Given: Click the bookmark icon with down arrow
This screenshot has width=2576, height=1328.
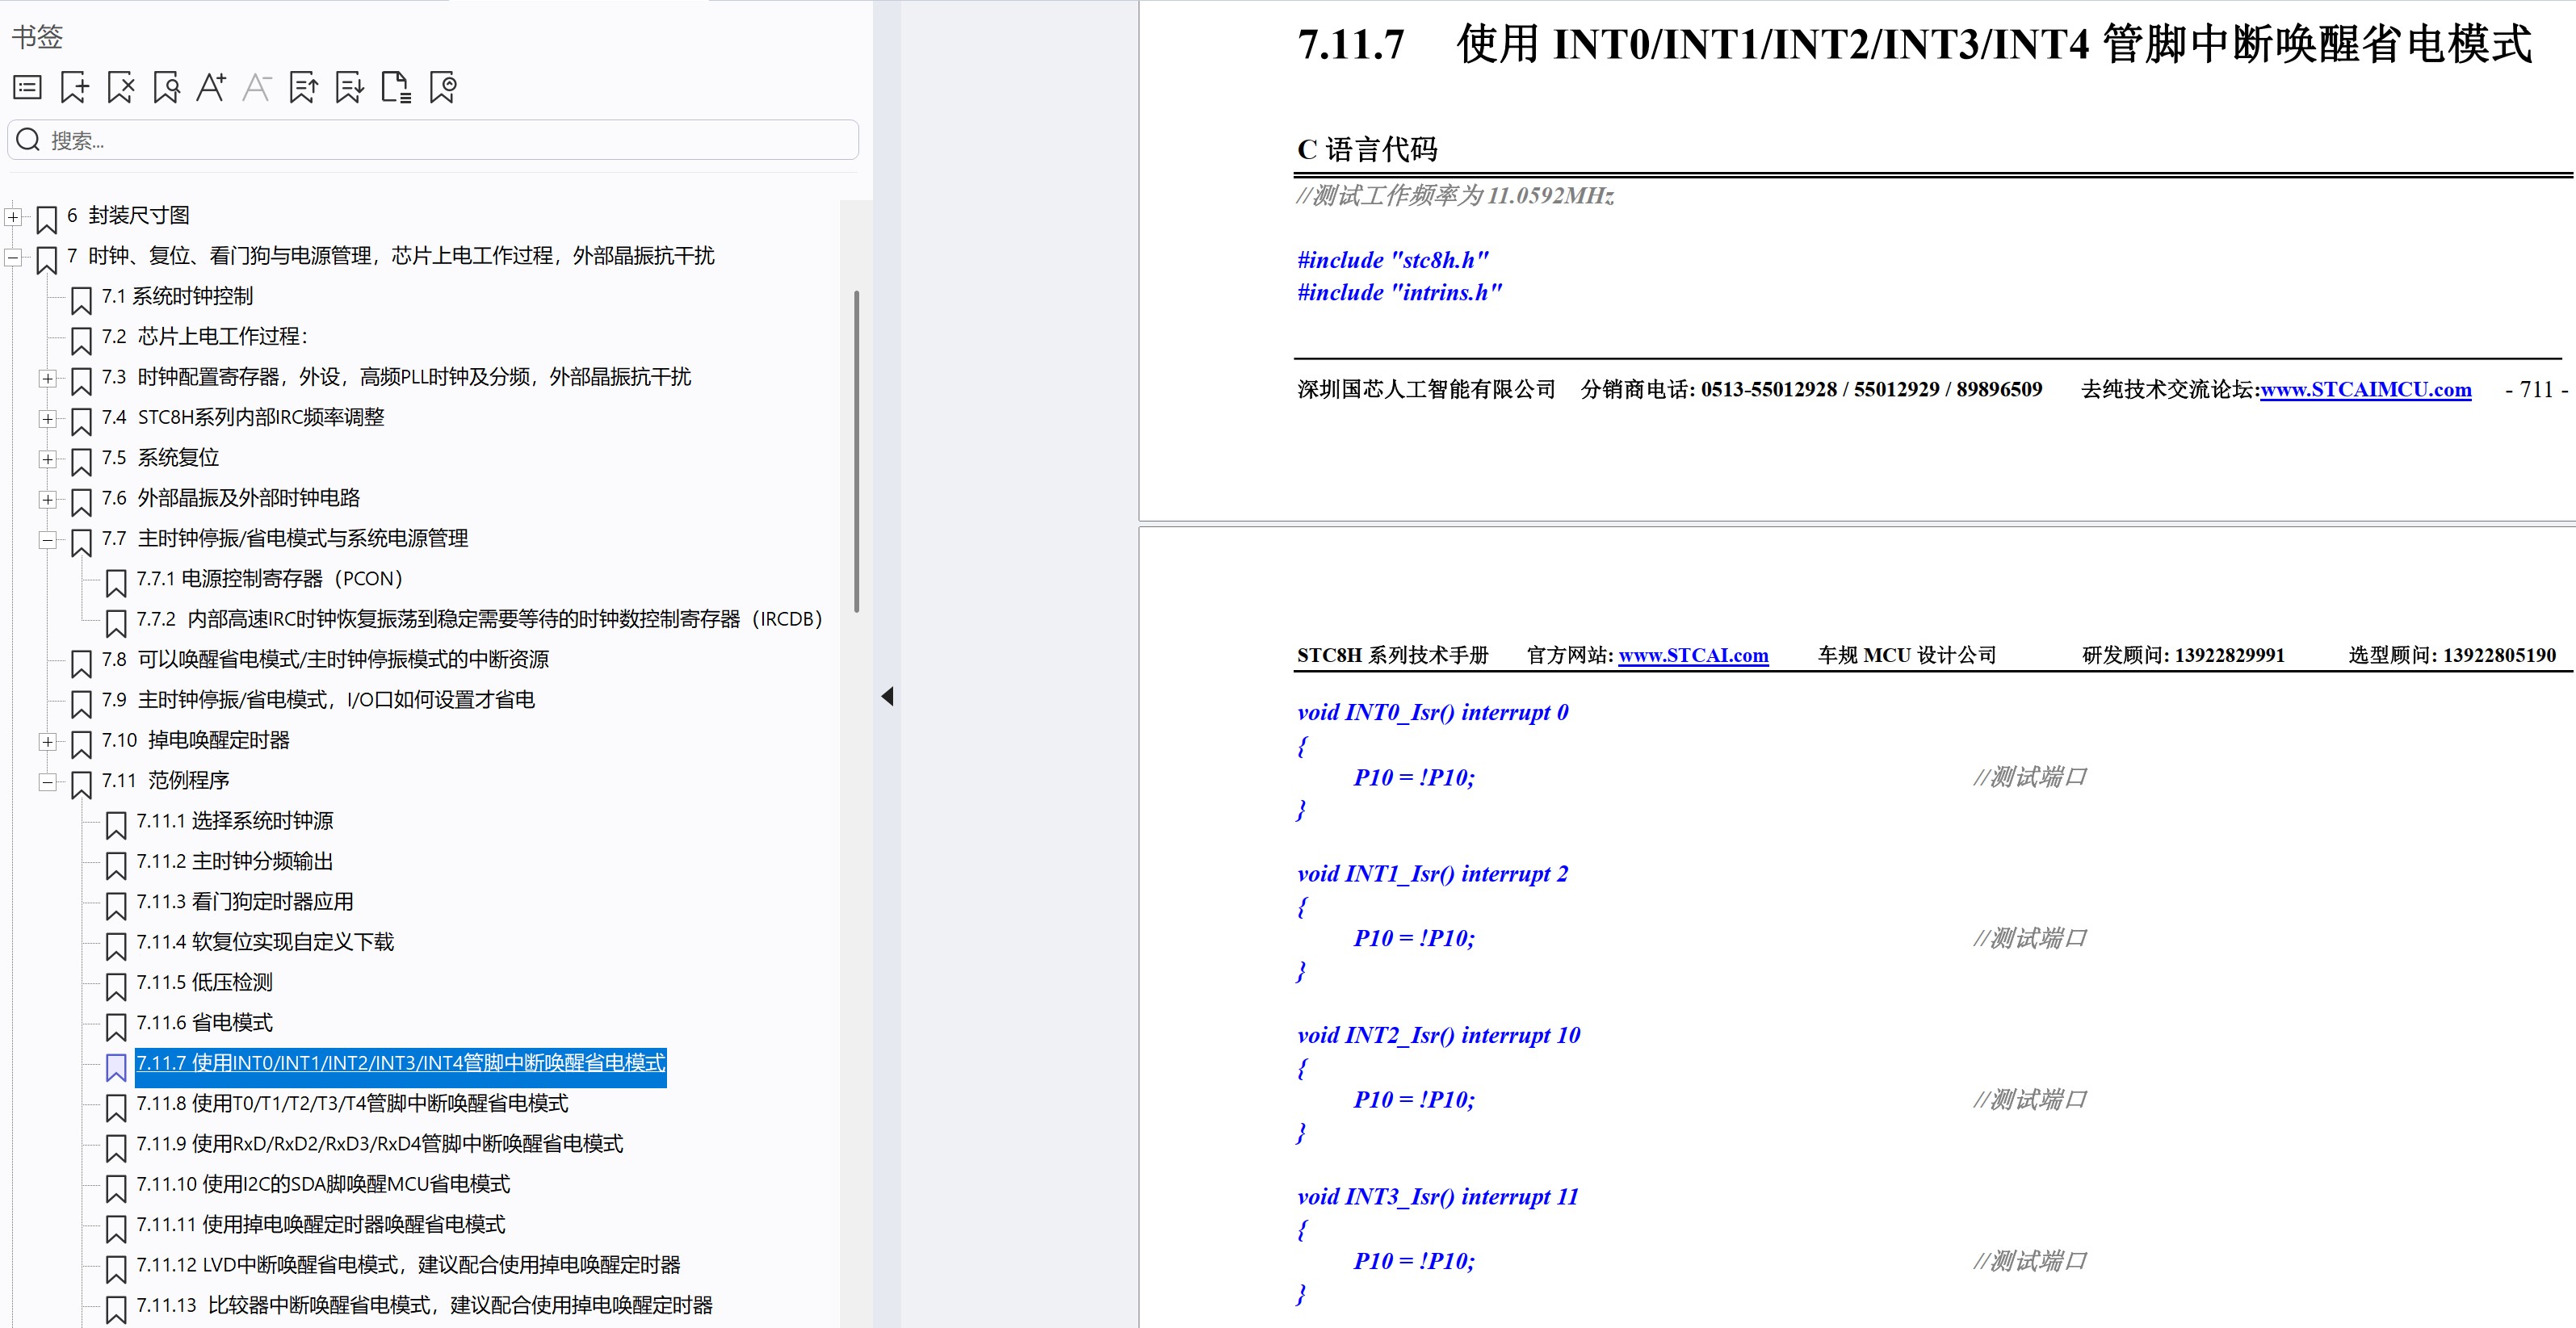Looking at the screenshot, I should 349,88.
